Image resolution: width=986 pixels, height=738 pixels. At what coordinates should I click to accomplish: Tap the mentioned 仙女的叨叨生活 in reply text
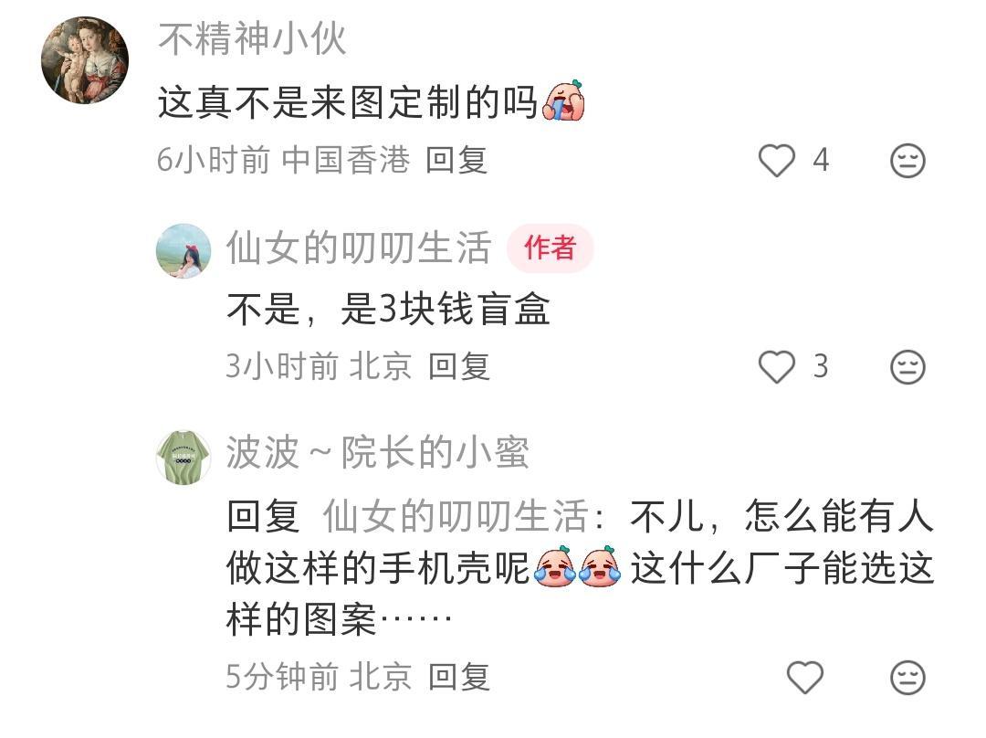(x=456, y=517)
